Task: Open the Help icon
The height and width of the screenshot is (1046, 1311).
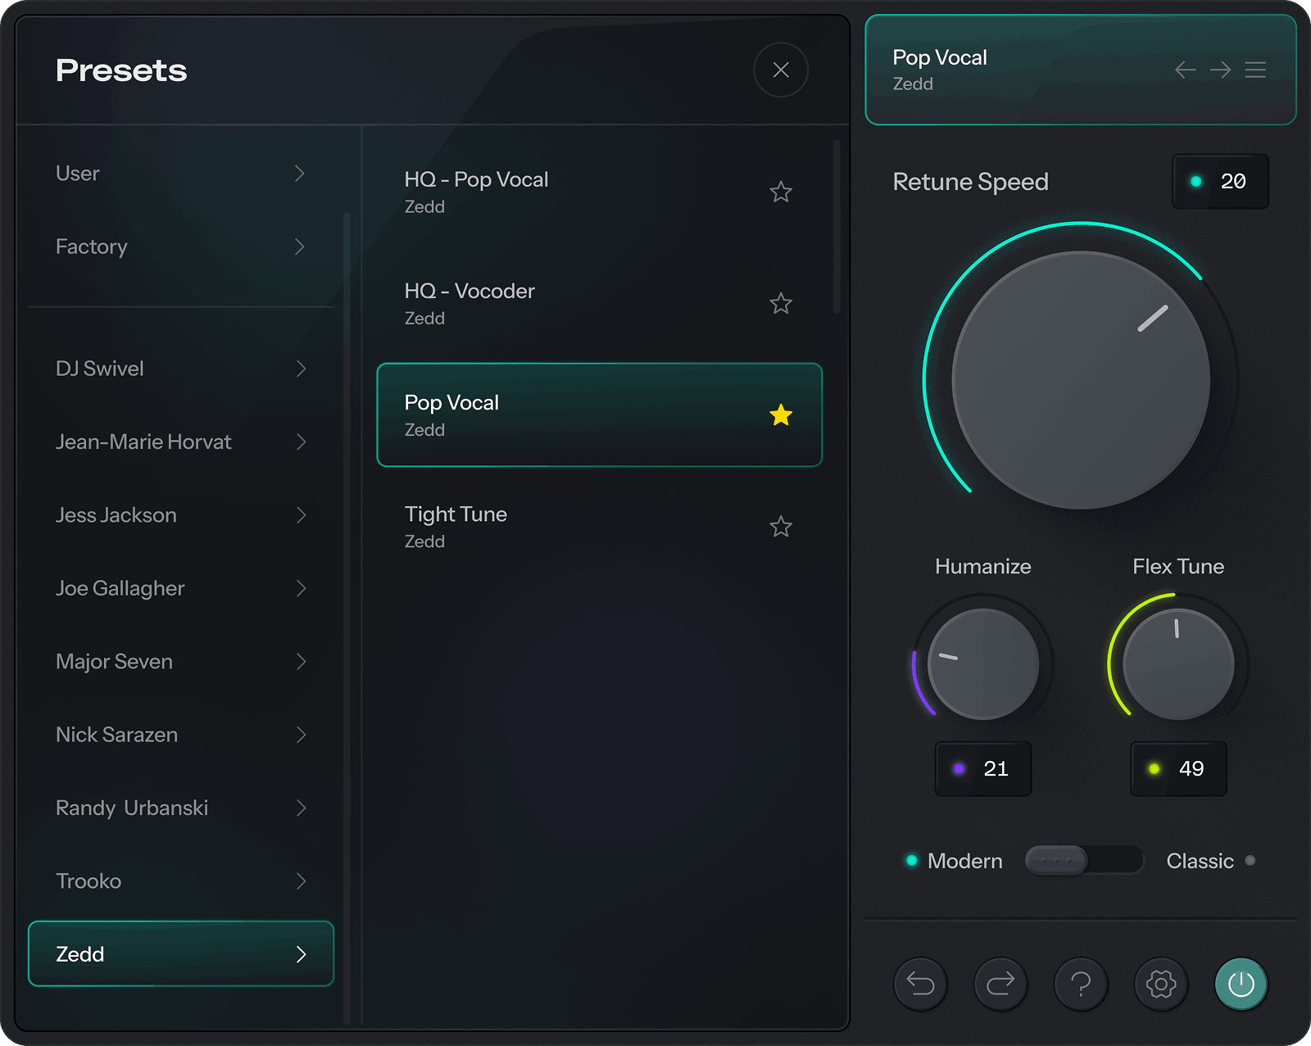Action: pyautogui.click(x=1081, y=985)
